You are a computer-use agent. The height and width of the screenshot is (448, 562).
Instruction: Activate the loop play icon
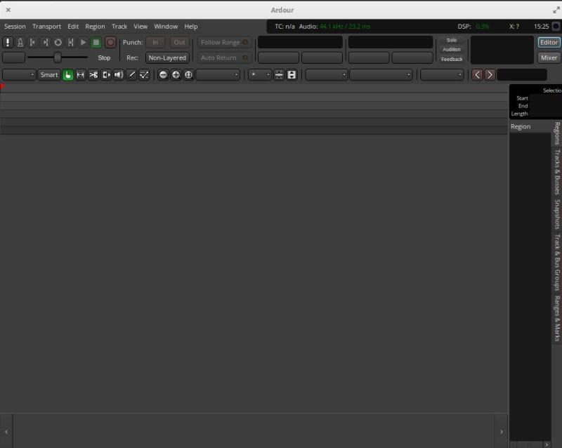point(58,42)
